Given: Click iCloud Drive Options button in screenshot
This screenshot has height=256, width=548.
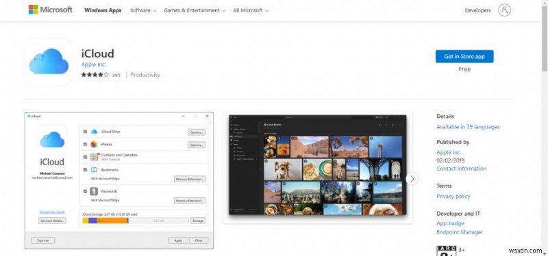Looking at the screenshot, I should [x=197, y=132].
